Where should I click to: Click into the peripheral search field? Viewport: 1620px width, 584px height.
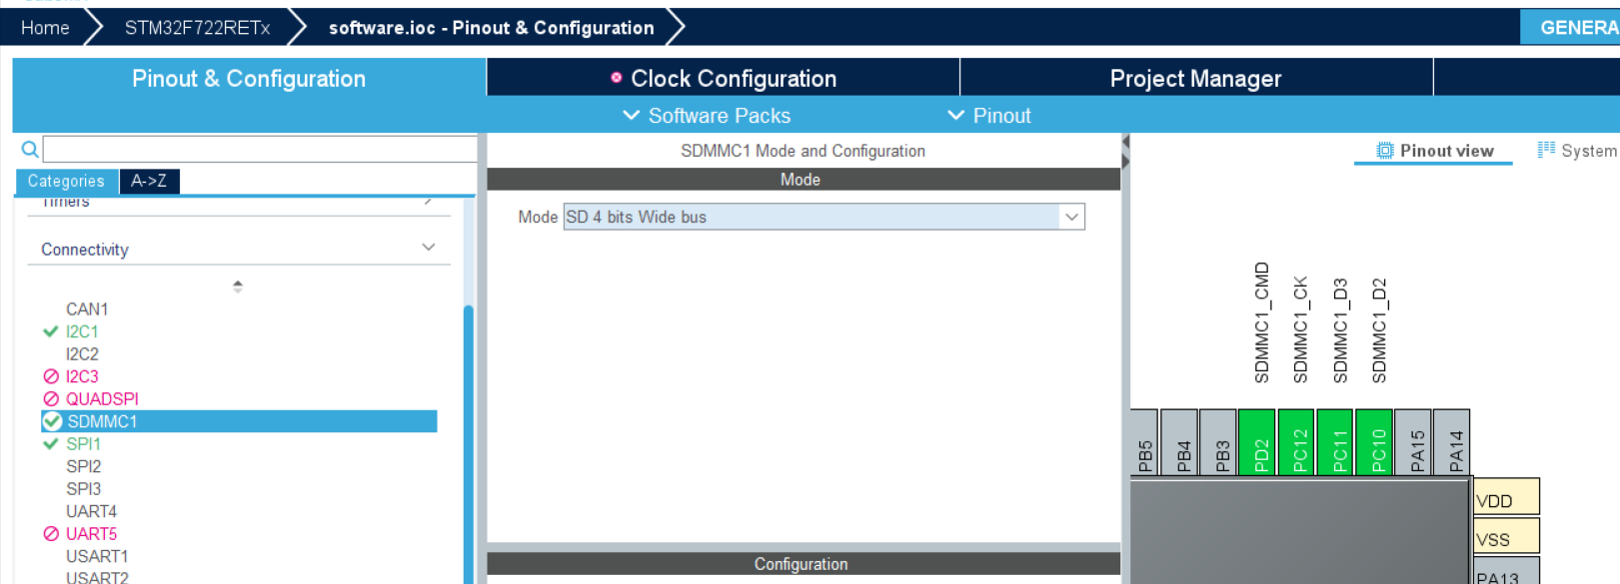[x=260, y=150]
